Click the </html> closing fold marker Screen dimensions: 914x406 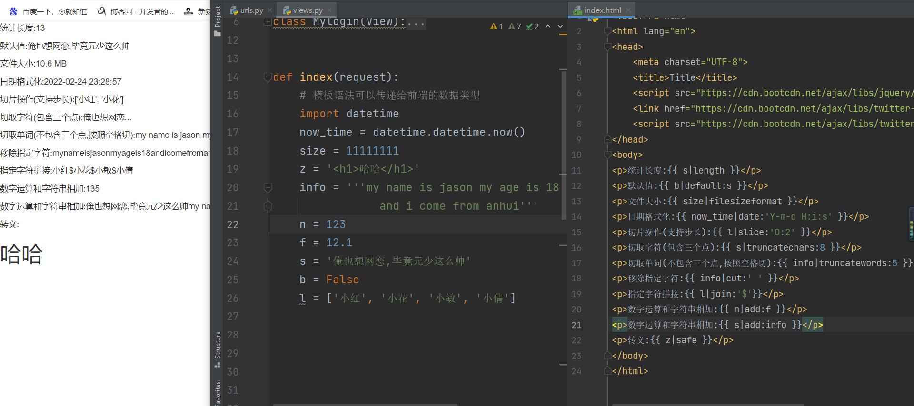607,371
